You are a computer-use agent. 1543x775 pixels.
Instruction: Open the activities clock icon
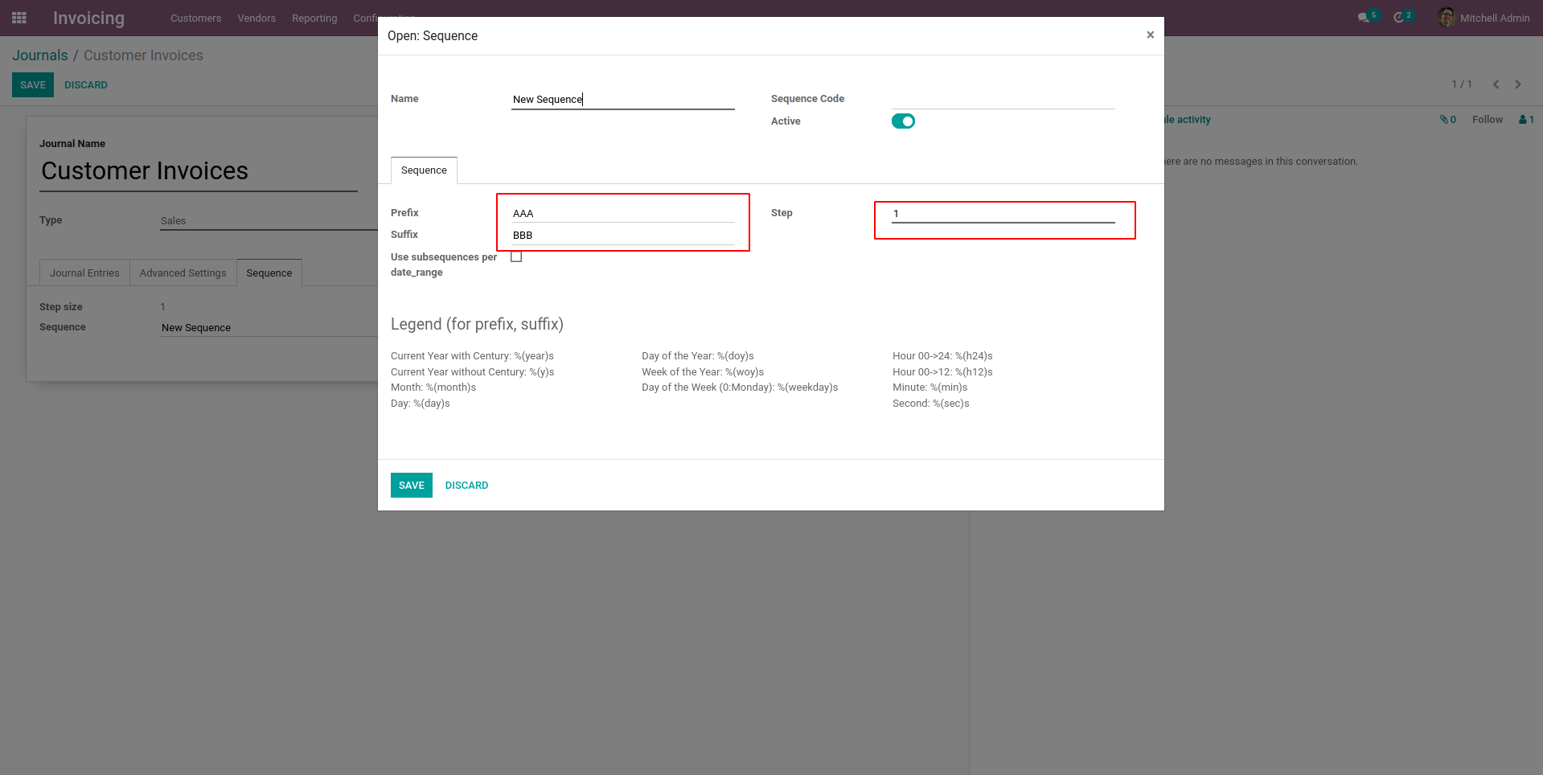tap(1399, 18)
